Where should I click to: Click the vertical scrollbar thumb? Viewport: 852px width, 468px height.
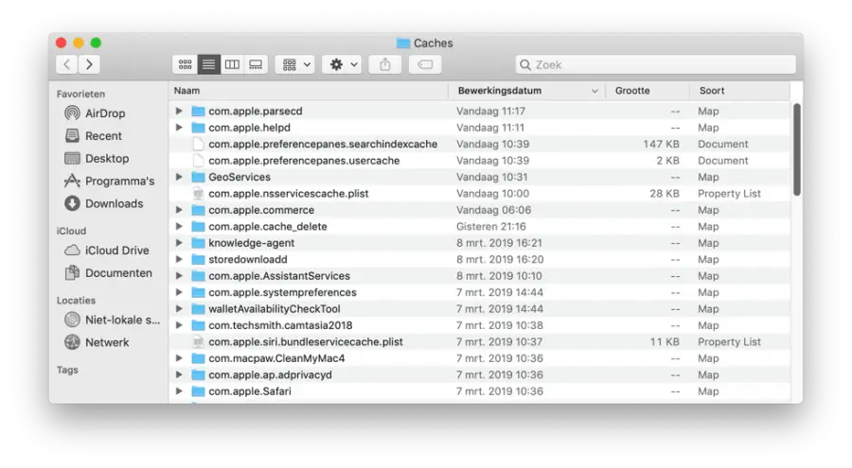796,149
